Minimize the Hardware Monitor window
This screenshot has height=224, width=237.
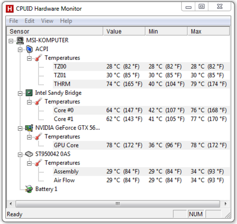tap(188, 7)
